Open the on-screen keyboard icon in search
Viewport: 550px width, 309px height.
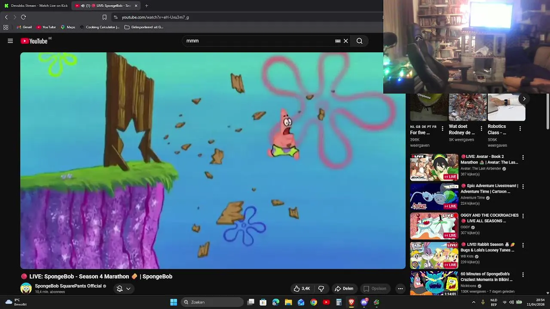click(338, 41)
